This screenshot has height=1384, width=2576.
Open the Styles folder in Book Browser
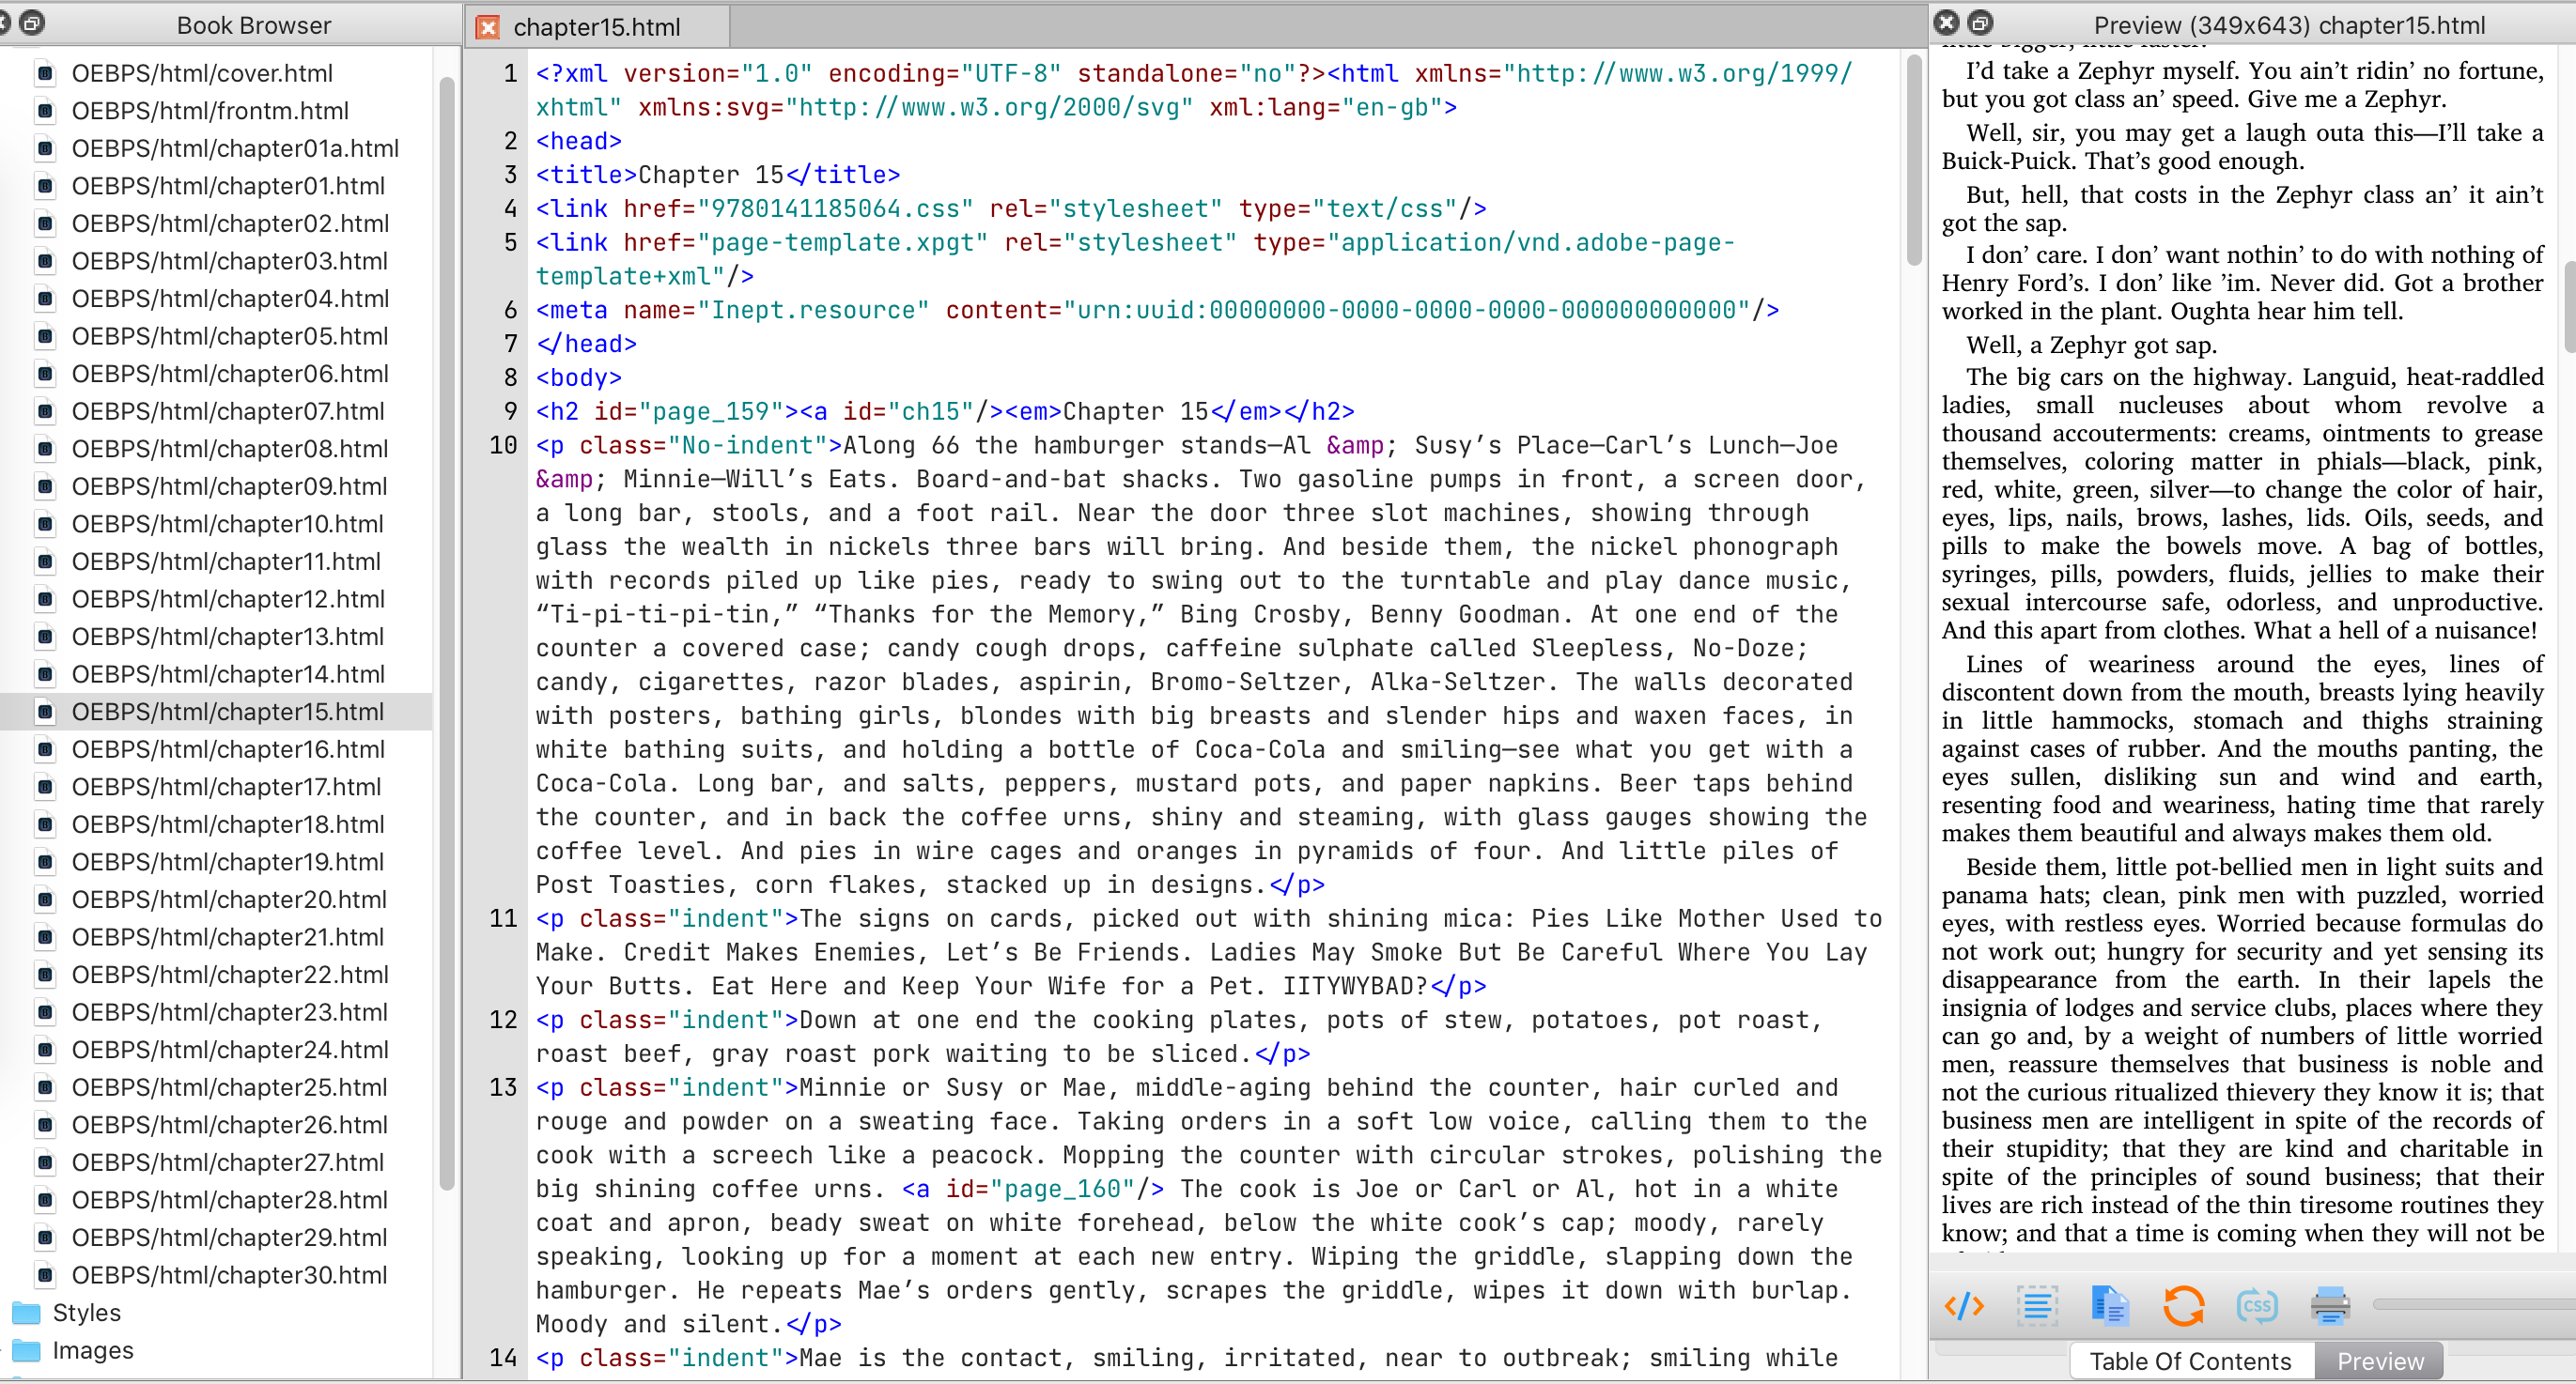(86, 1312)
